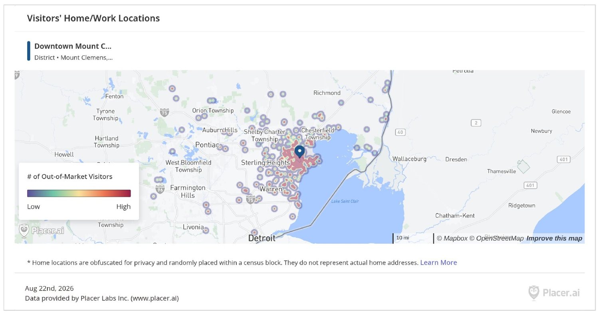Click the Dresden map label

(x=456, y=159)
